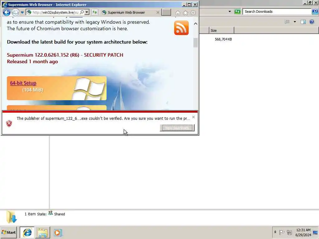Screen dimensions: 319x239
Task: Click the forward arrow in Internet Explorer
Action: (x=15, y=12)
